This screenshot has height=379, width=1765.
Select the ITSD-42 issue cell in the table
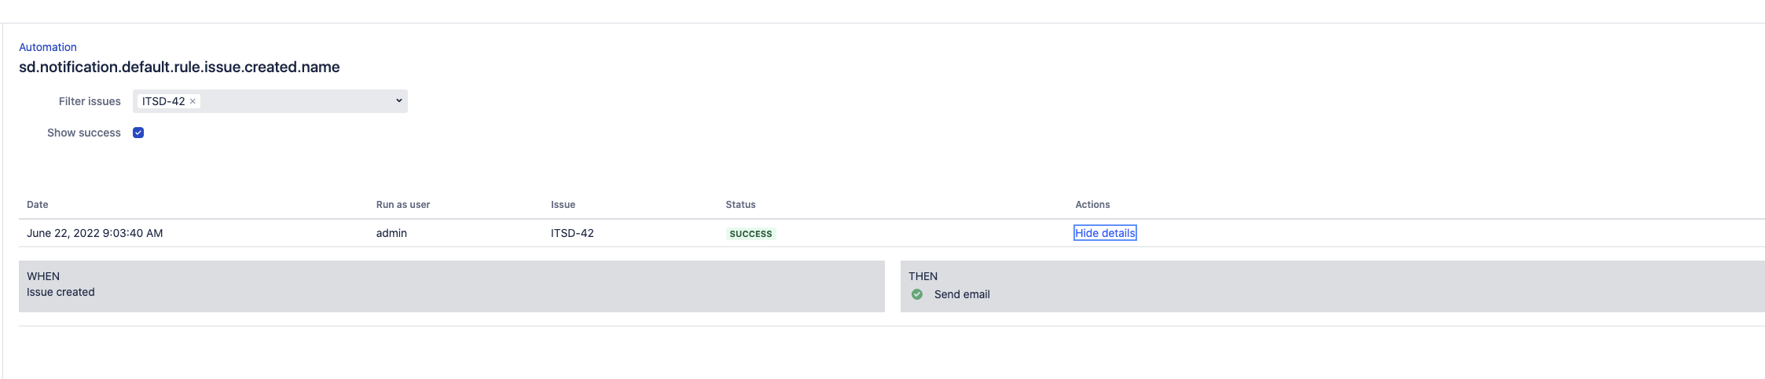pyautogui.click(x=572, y=233)
